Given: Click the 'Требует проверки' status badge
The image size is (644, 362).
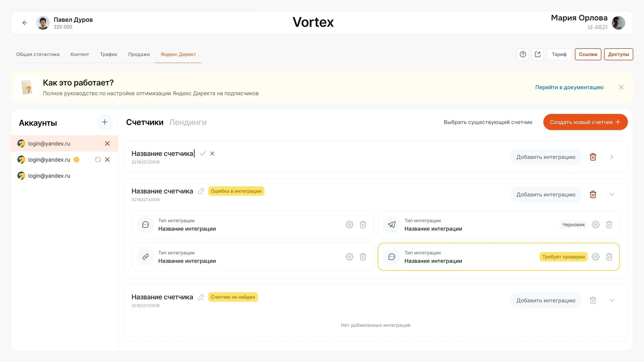Looking at the screenshot, I should point(563,257).
